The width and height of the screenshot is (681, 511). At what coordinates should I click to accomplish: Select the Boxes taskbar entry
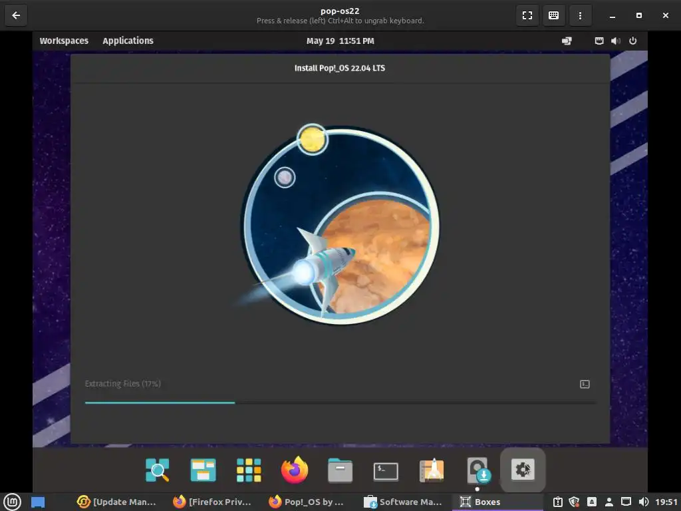tap(497, 502)
